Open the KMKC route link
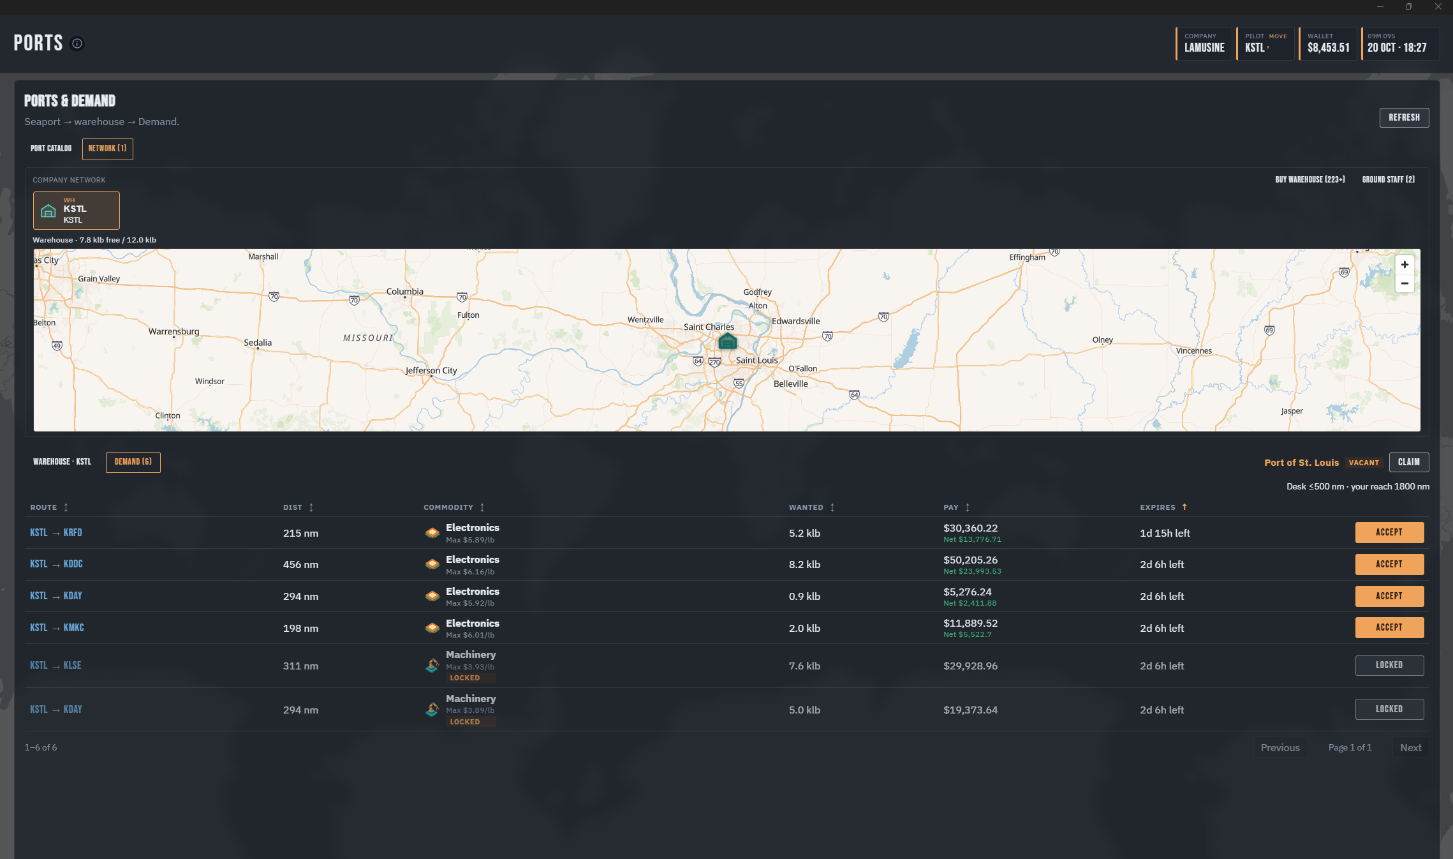 click(x=73, y=628)
